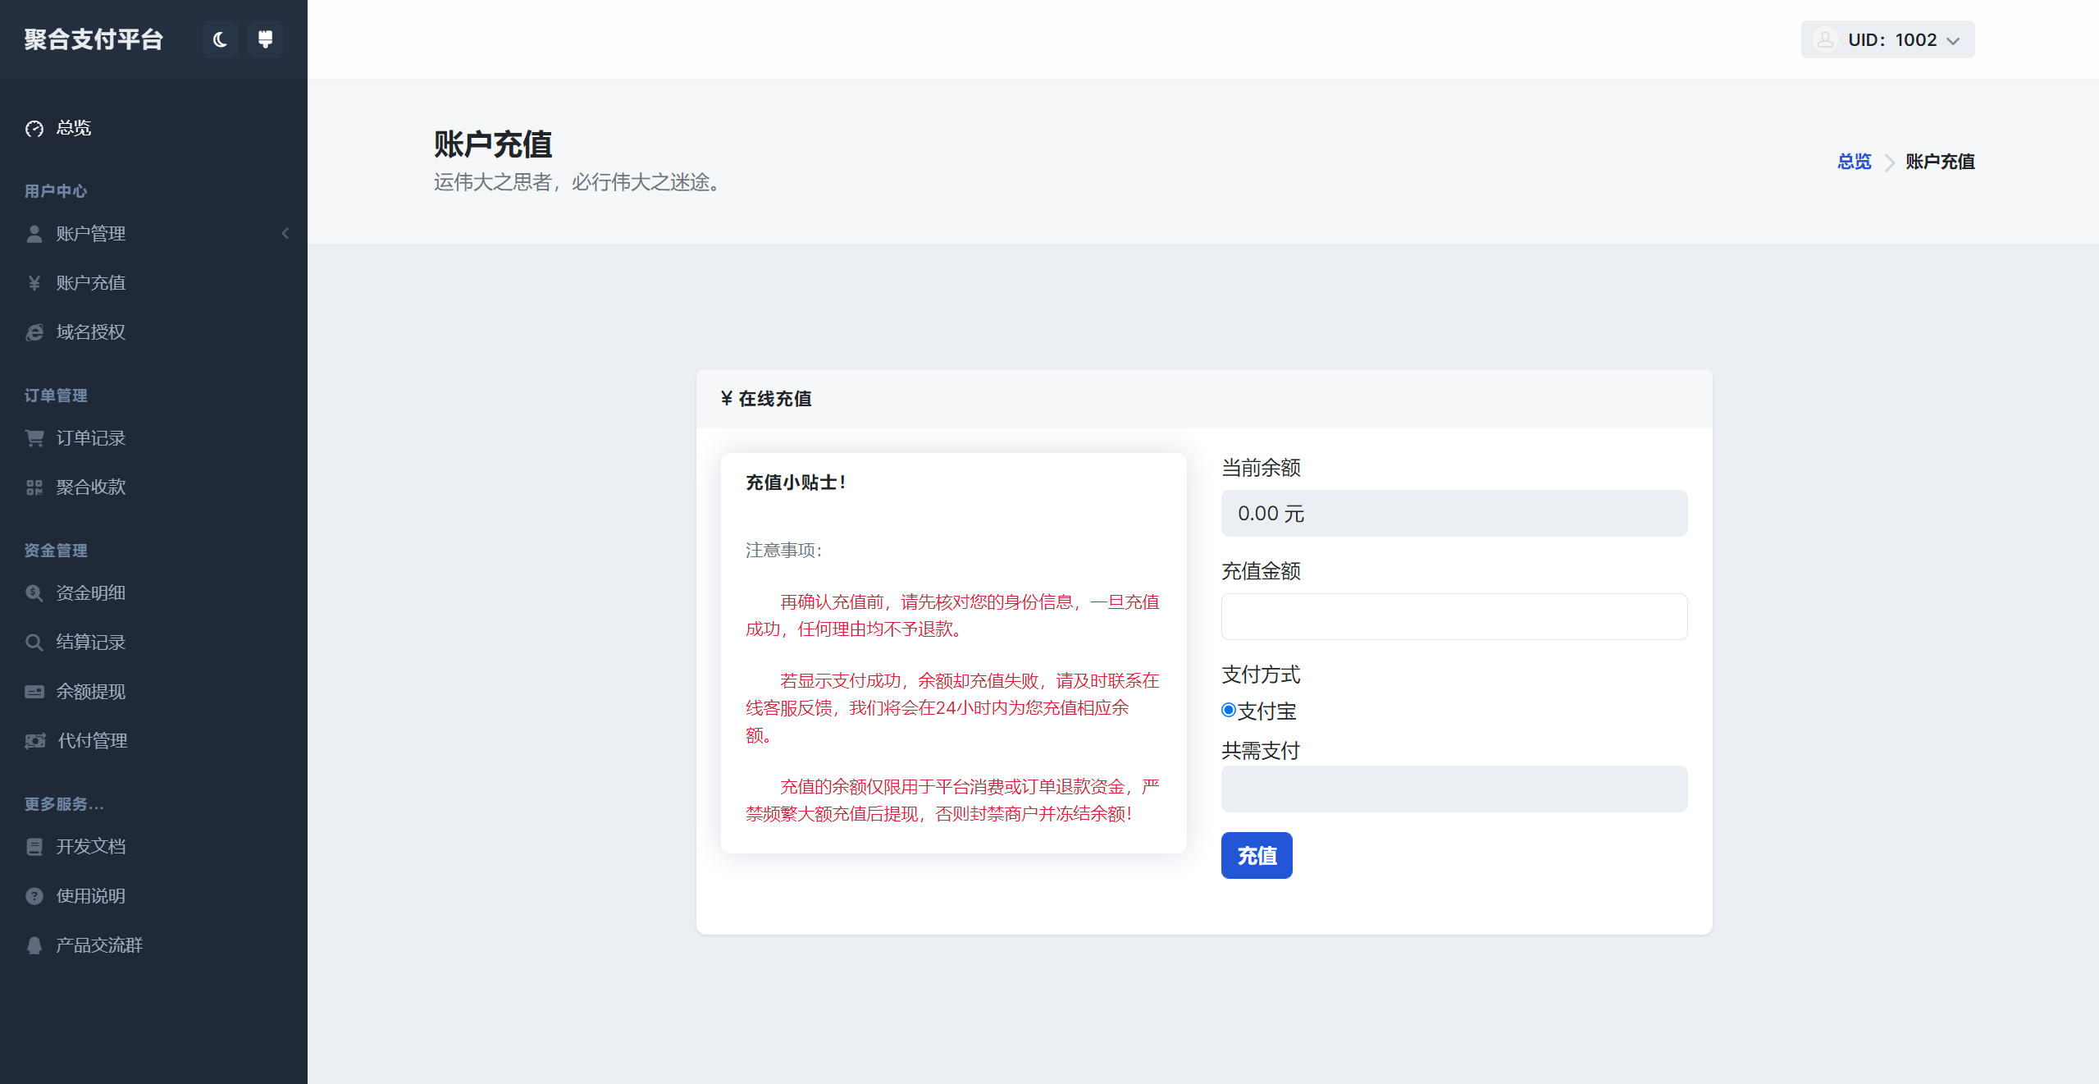Go to 代付管理 in the sidebar

tap(92, 741)
